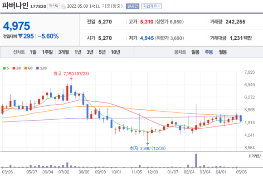Select the 3년 line chart tab

click(x=90, y=52)
